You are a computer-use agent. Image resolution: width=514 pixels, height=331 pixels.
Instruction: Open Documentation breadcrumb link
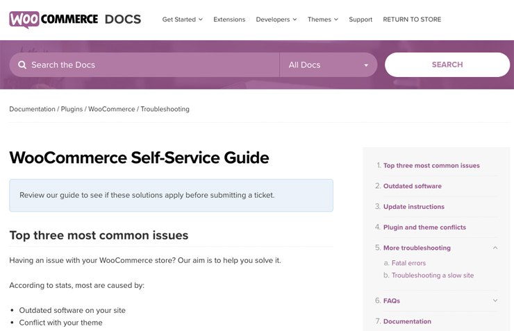[x=32, y=109]
